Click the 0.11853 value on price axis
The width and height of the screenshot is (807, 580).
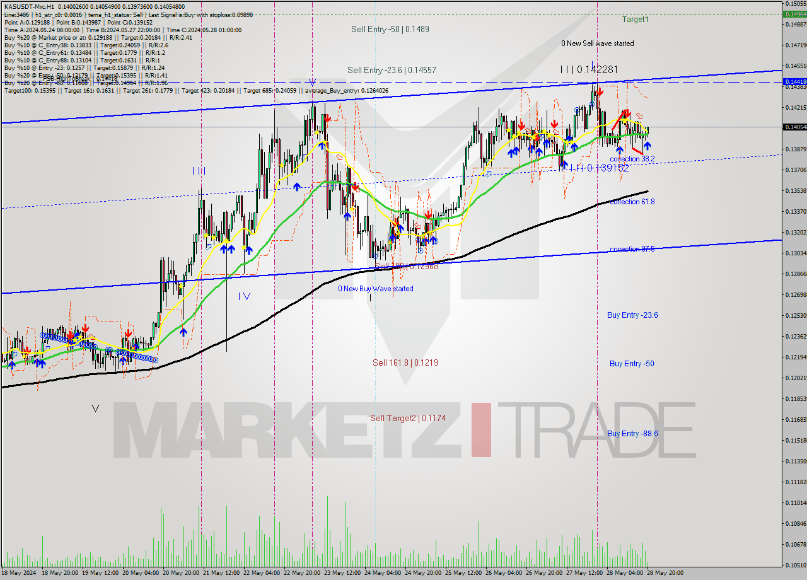pos(795,398)
